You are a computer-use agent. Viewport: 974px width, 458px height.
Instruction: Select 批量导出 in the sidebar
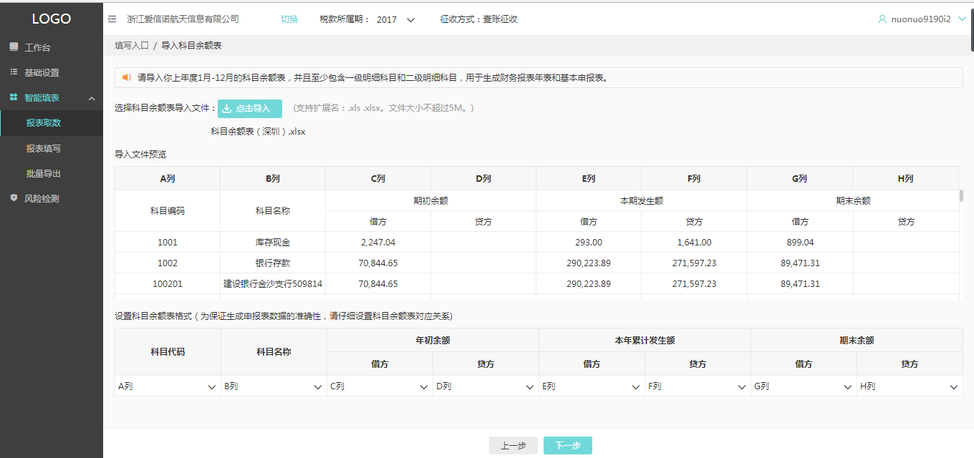coord(44,173)
